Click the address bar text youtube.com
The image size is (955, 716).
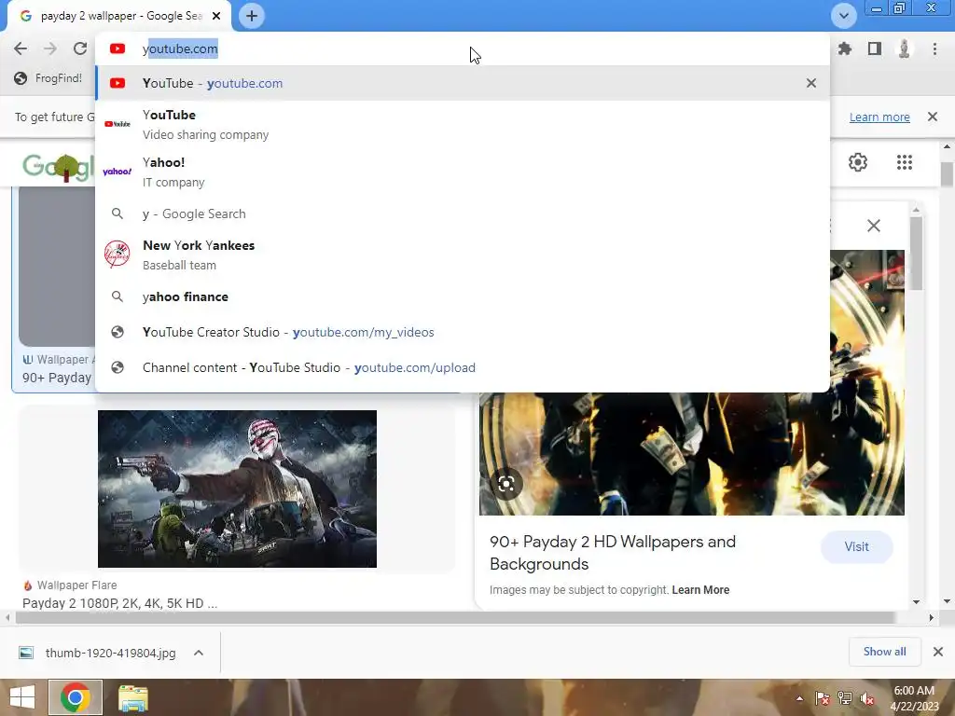coord(180,48)
